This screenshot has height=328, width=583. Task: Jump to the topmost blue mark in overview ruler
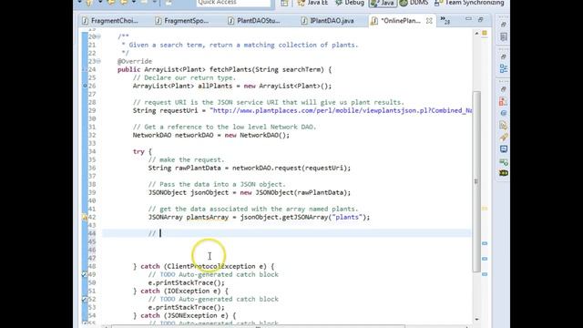coord(485,243)
